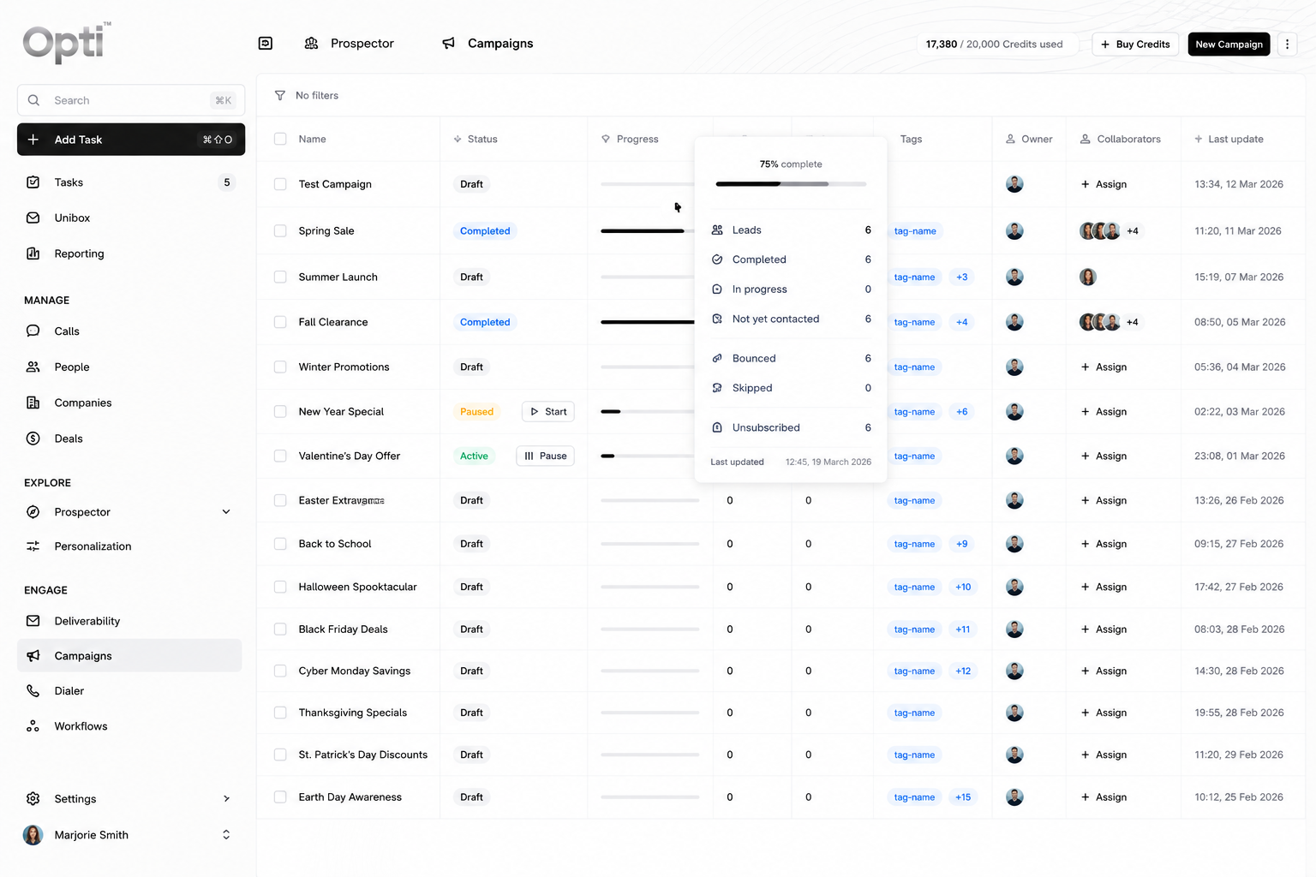This screenshot has width=1316, height=877.
Task: Go to Calls in the sidebar
Action: (129, 331)
